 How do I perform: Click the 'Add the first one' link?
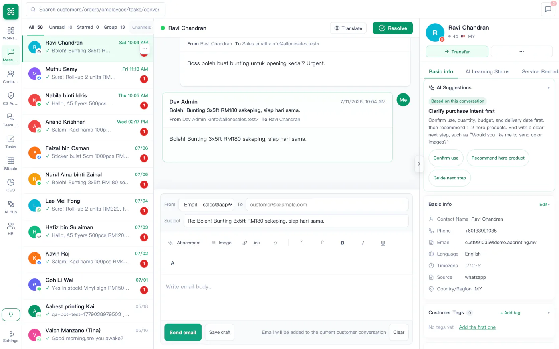click(477, 327)
